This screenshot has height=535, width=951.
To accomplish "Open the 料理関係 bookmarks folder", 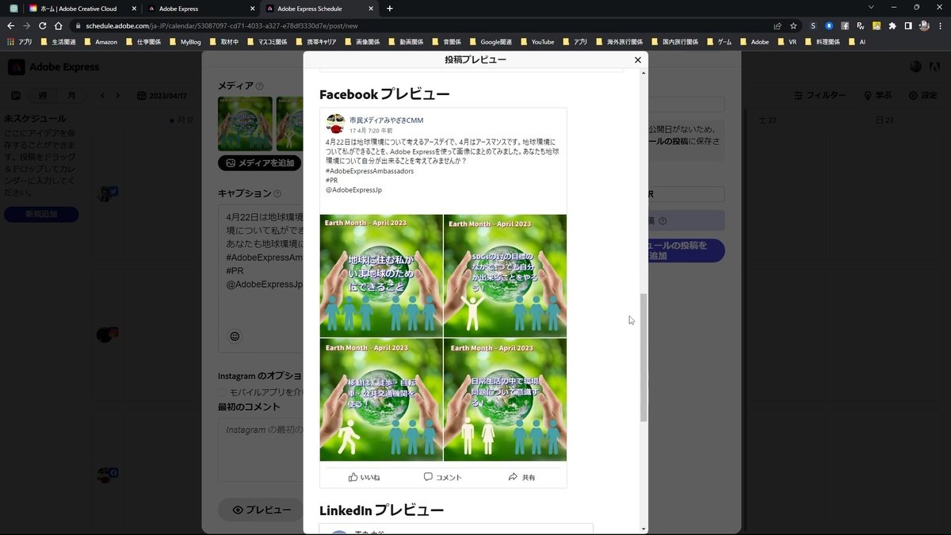I will pyautogui.click(x=821, y=41).
